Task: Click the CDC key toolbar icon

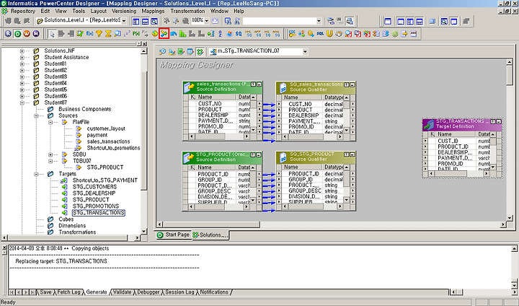Action: tap(292, 34)
